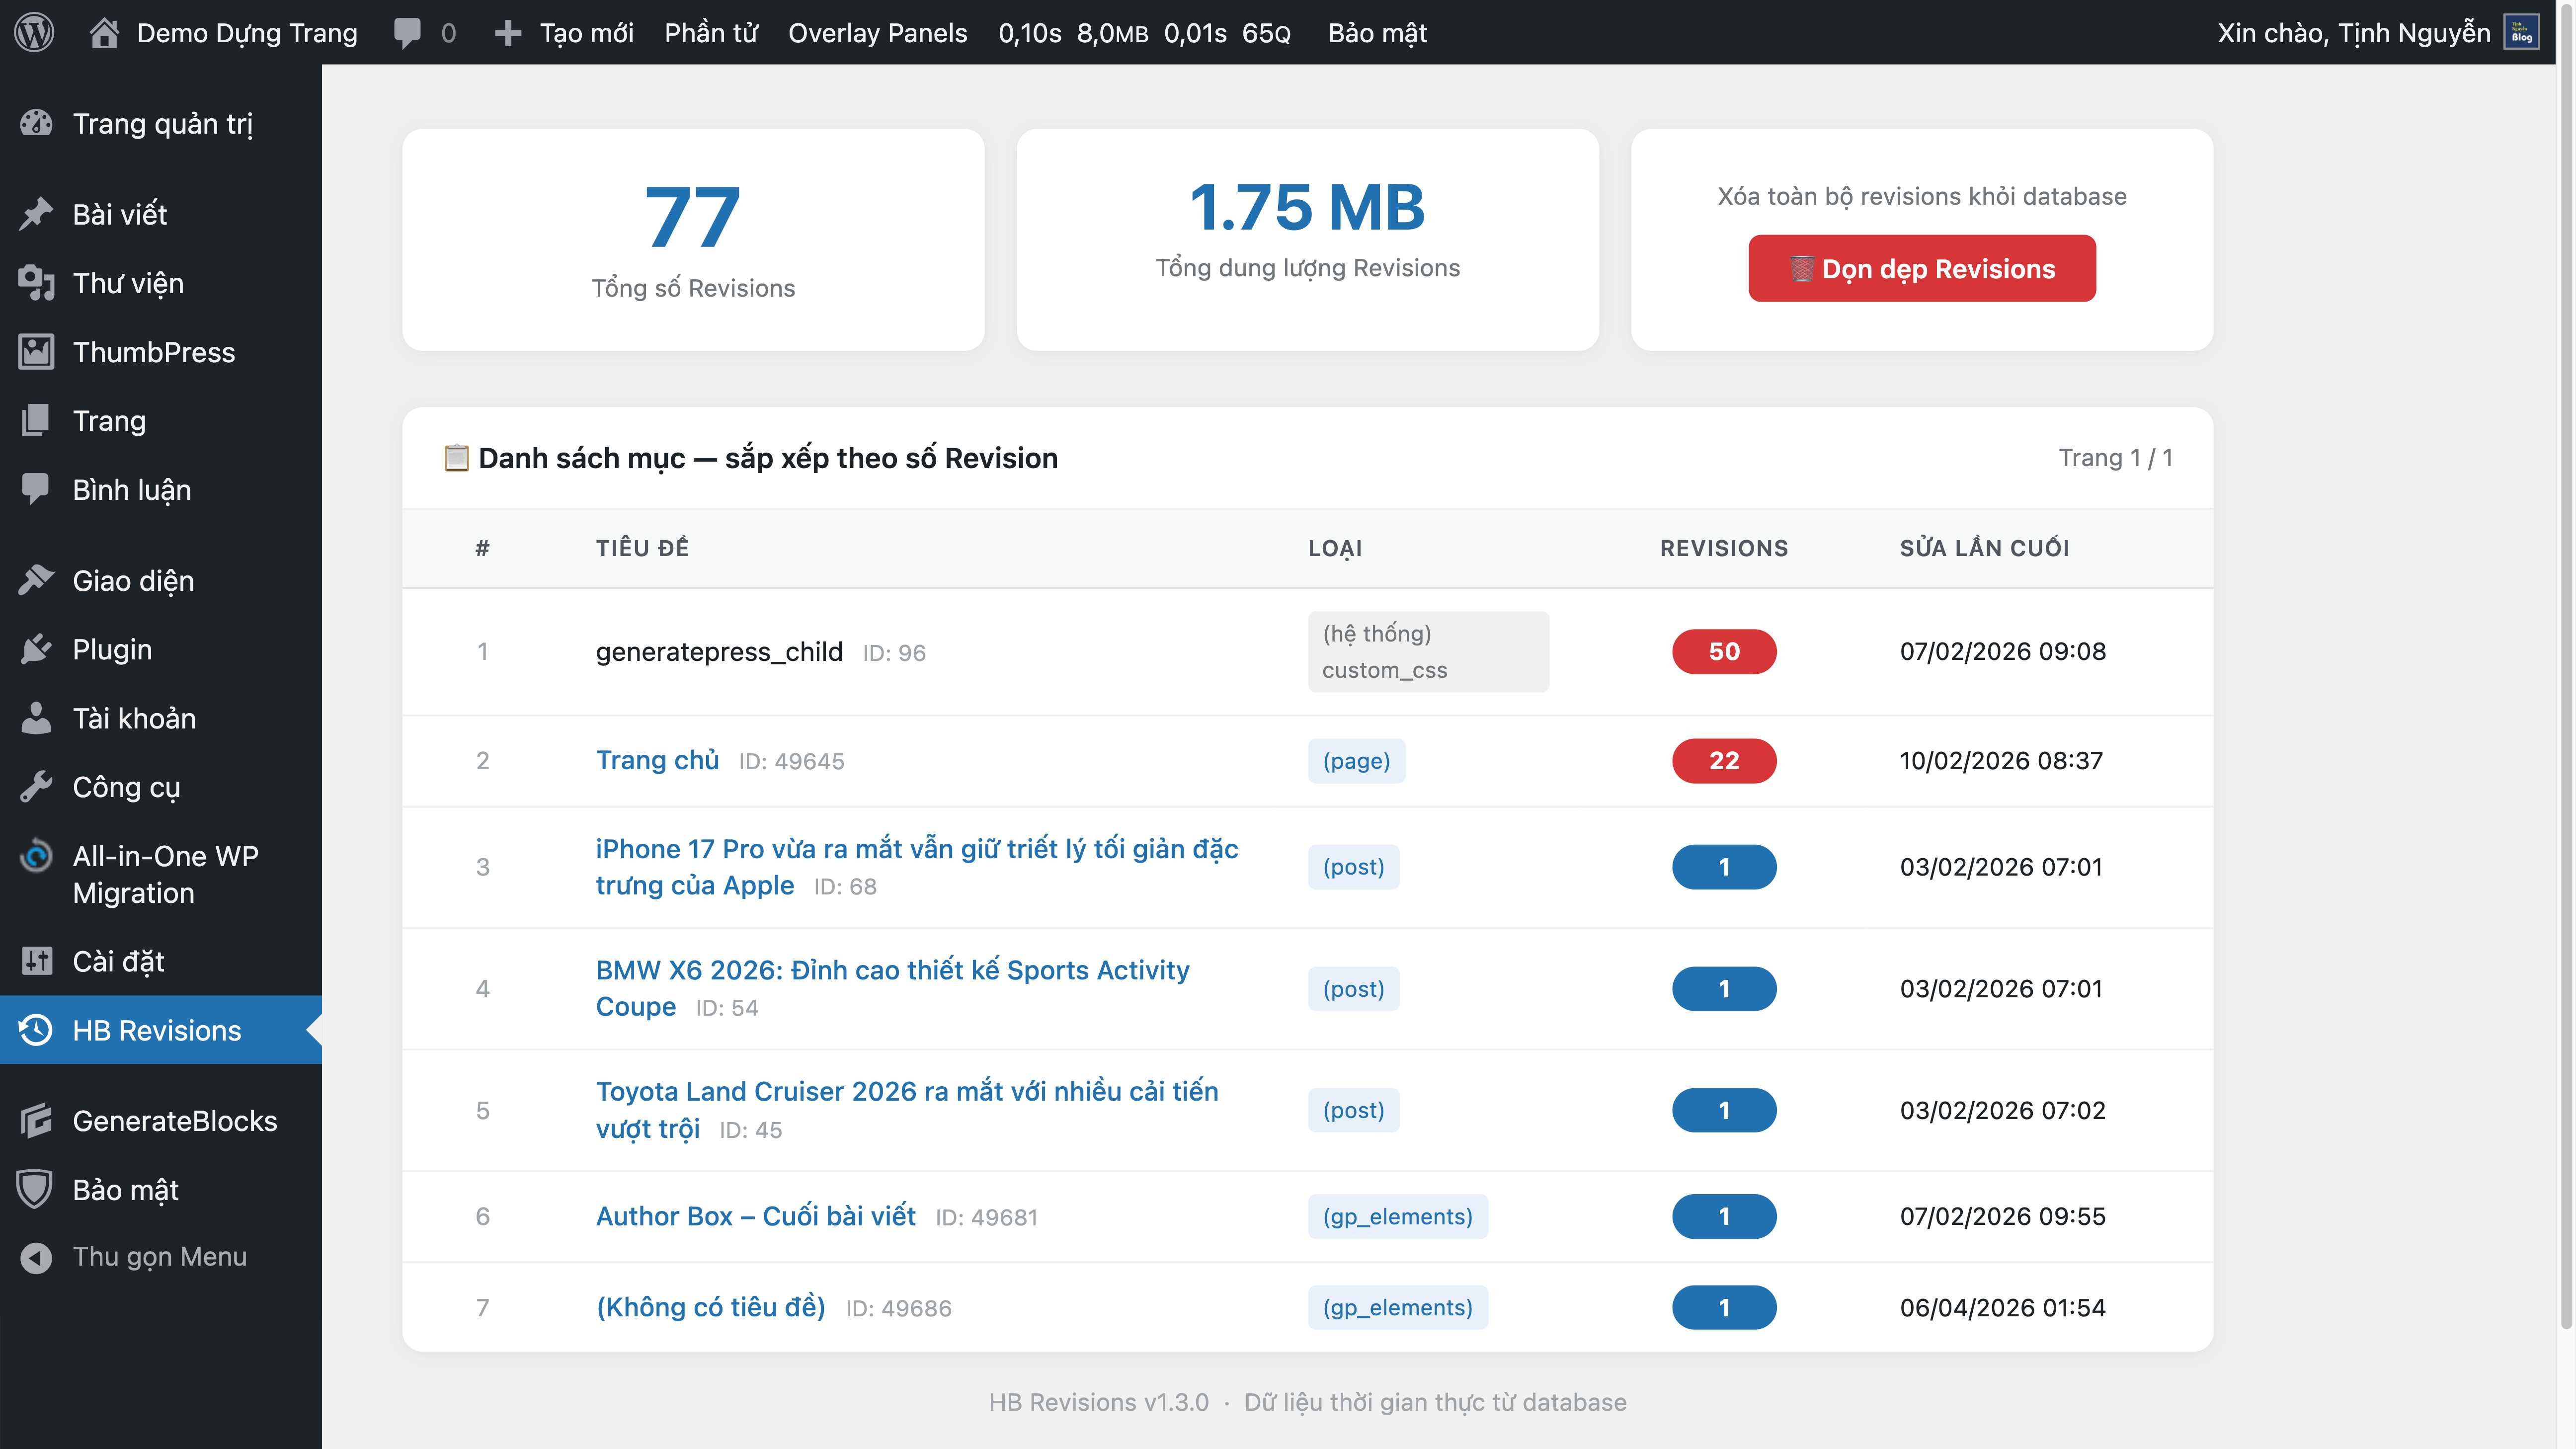Click the red 22 revisions badge
The width and height of the screenshot is (2576, 1449).
click(1724, 760)
